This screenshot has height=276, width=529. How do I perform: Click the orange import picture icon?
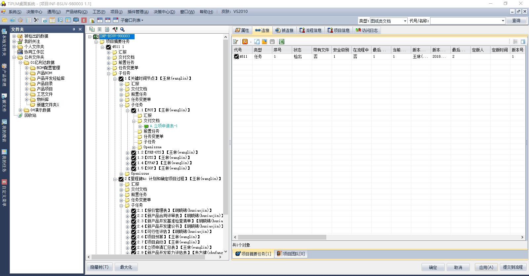[x=264, y=42]
